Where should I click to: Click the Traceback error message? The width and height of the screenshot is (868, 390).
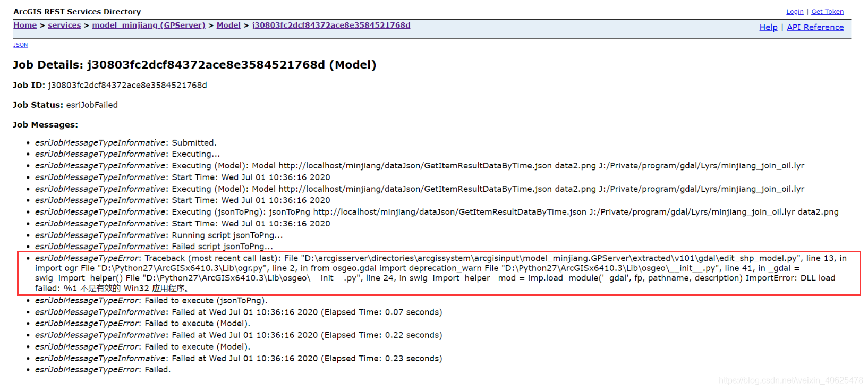(441, 273)
